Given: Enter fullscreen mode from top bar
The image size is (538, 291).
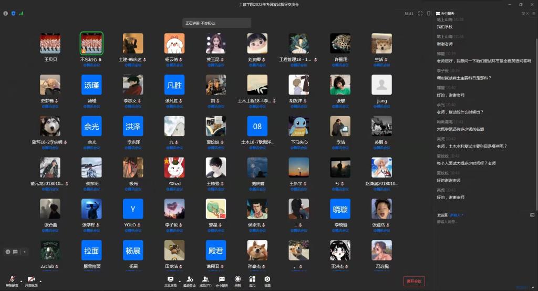Looking at the screenshot, I should (x=420, y=13).
